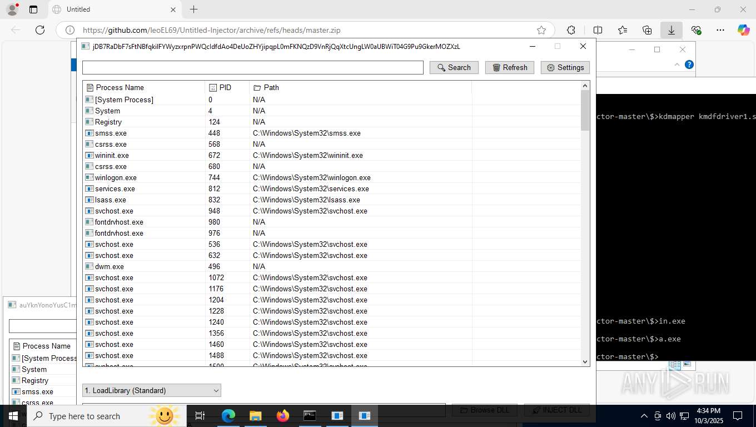Click icon beside fontdrvhost.exe PID 980
The width and height of the screenshot is (756, 427).
pos(89,222)
